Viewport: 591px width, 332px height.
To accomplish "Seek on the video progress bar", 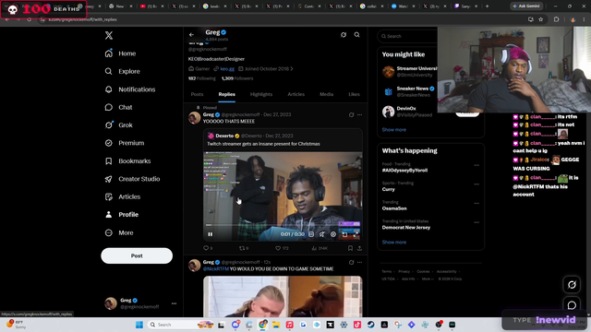I will [x=283, y=225].
